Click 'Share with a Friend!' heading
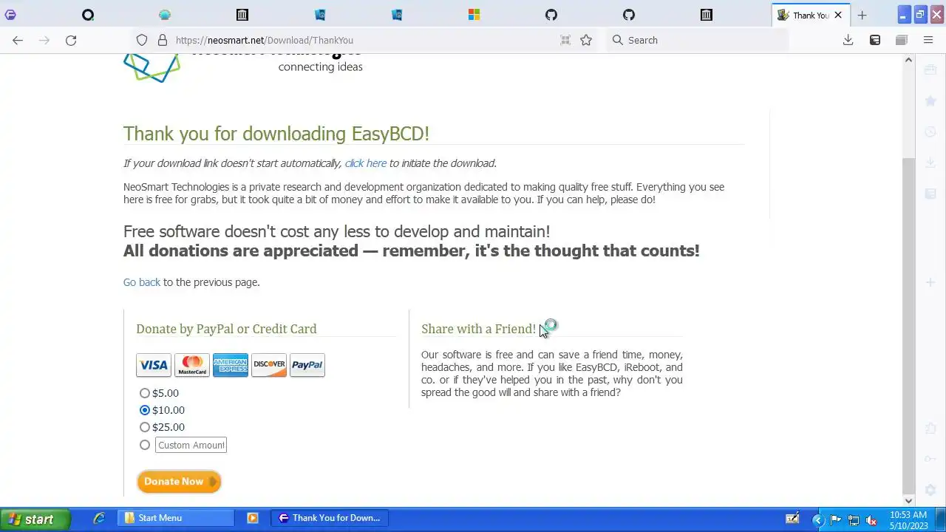 click(479, 329)
